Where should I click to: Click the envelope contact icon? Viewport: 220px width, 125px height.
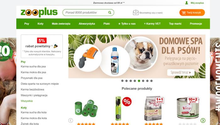tap(135, 12)
